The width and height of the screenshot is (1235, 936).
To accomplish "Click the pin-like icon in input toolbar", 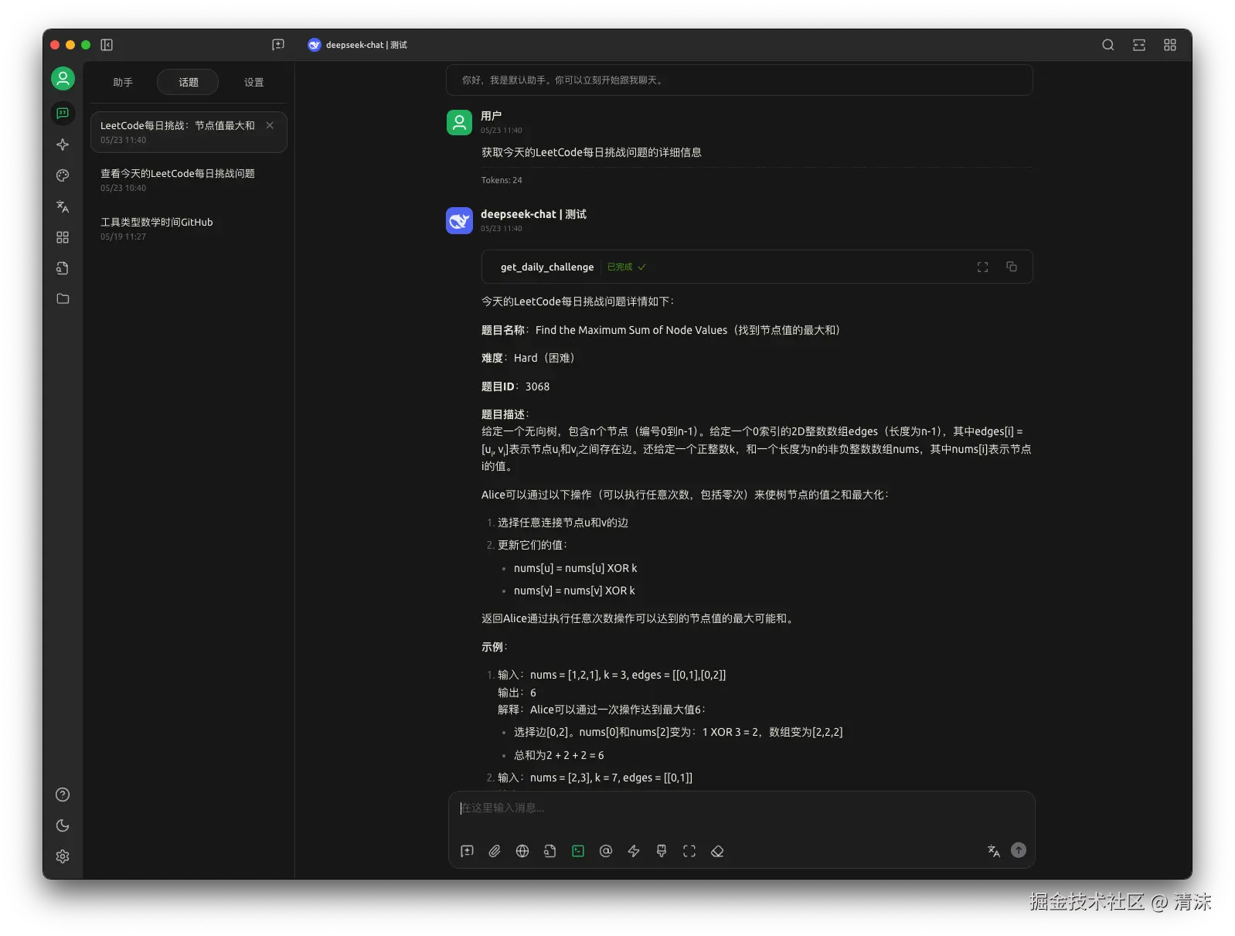I will (662, 851).
